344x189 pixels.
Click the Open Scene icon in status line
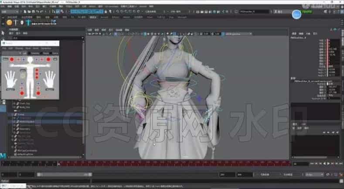tap(29, 12)
